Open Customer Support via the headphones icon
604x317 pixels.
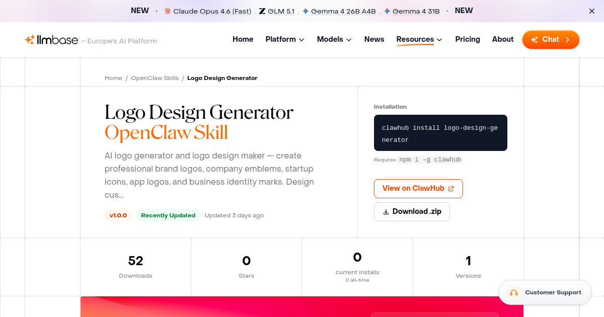pos(514,292)
